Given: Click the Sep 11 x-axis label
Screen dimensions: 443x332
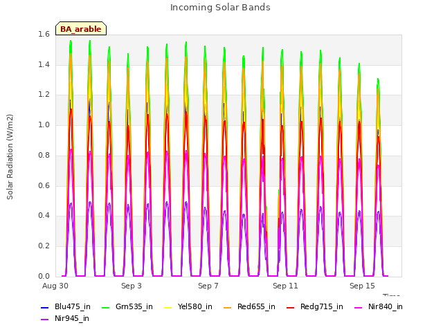Looking at the screenshot, I should pyautogui.click(x=285, y=286).
